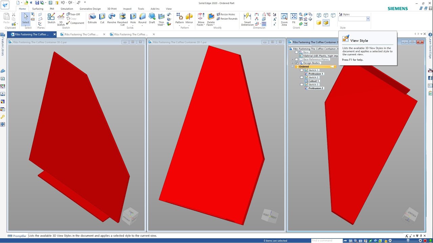Collapse the Ordered node
This screenshot has width=433, height=243.
coord(292,67)
